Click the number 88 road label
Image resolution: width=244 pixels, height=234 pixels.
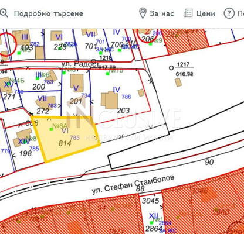click(140, 188)
